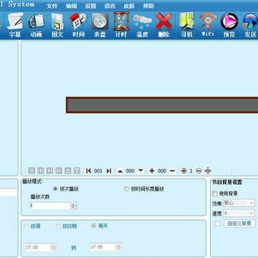Open the 设置 settings menu

[91, 6]
